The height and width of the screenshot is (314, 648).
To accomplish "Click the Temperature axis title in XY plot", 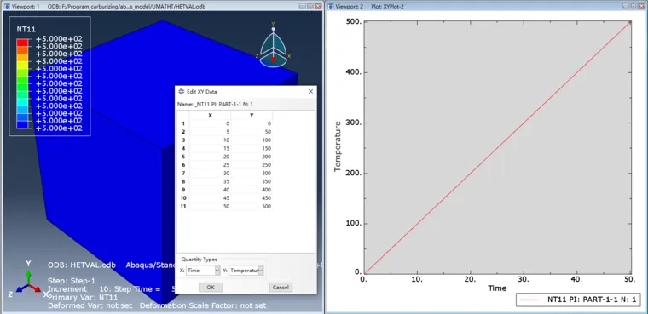I will (338, 146).
